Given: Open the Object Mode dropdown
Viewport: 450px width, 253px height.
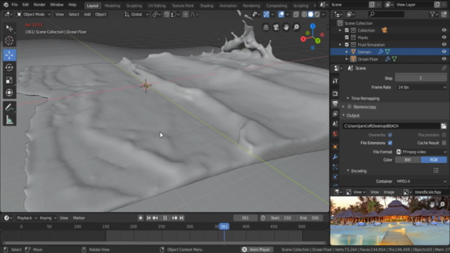Looking at the screenshot, I should pyautogui.click(x=34, y=14).
